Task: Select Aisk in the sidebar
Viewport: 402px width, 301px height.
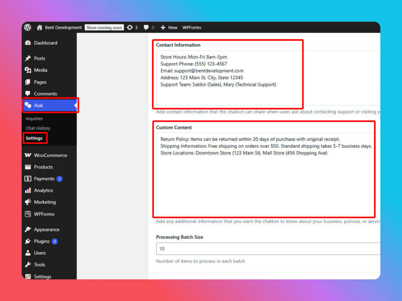Action: pos(38,105)
